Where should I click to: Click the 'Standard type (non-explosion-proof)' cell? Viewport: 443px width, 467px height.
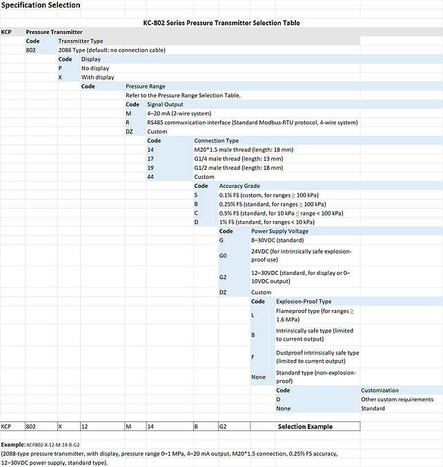pyautogui.click(x=316, y=377)
